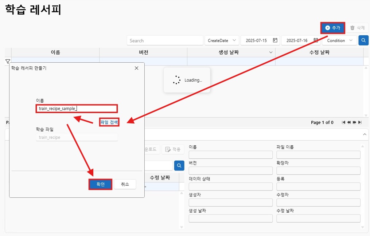The image size is (370, 236).
Task: Click the 추가 (add) button
Action: coord(332,28)
